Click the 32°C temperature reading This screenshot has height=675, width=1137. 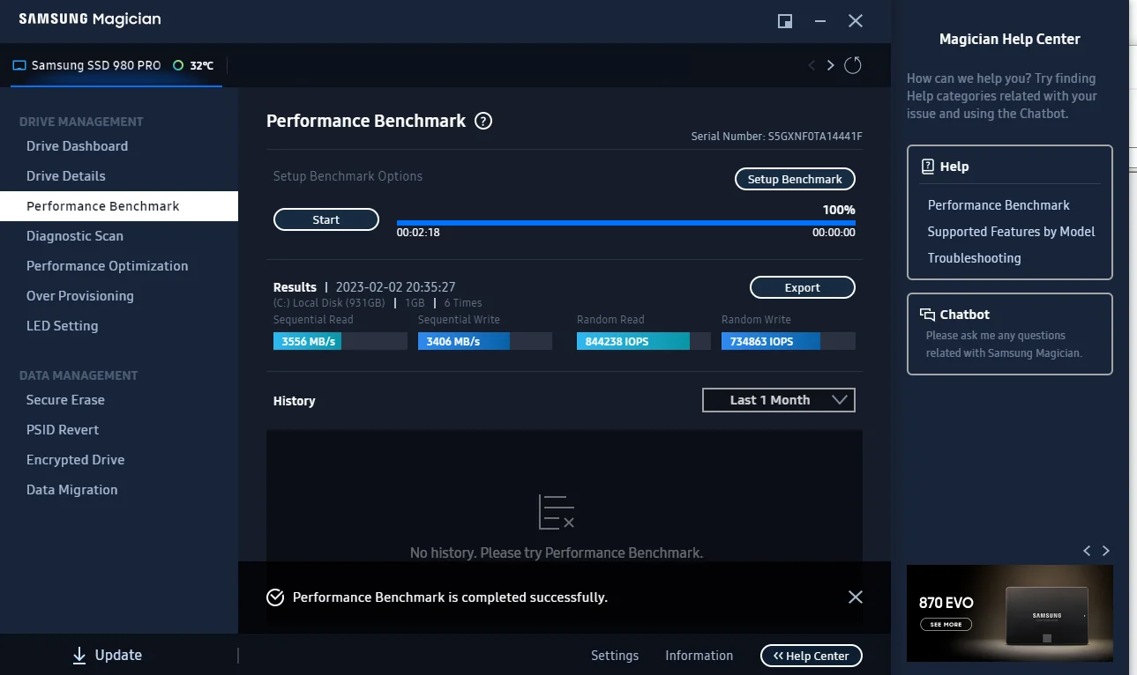tap(202, 65)
